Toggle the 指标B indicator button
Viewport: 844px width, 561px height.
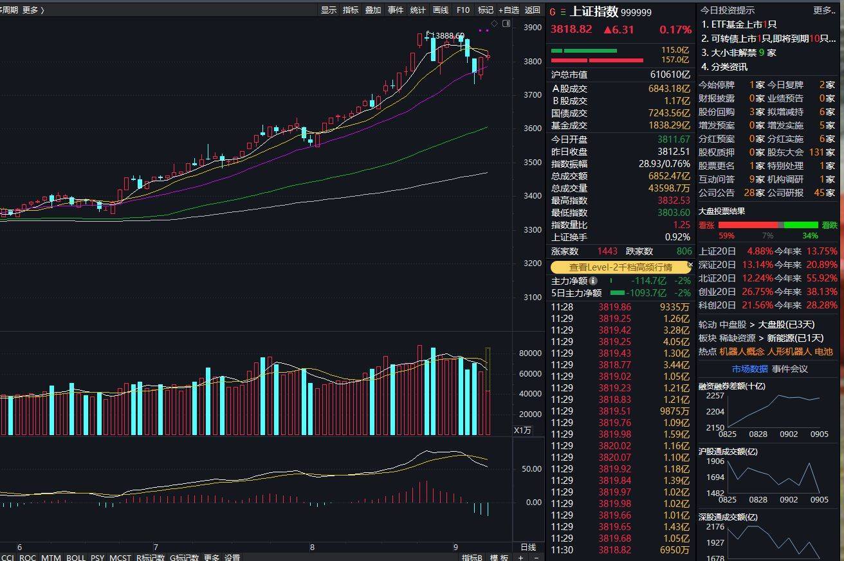click(472, 558)
